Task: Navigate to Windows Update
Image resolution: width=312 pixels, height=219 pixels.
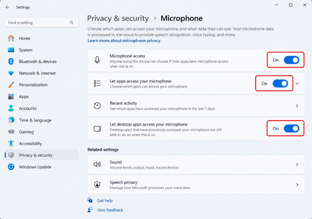Action: click(41, 167)
